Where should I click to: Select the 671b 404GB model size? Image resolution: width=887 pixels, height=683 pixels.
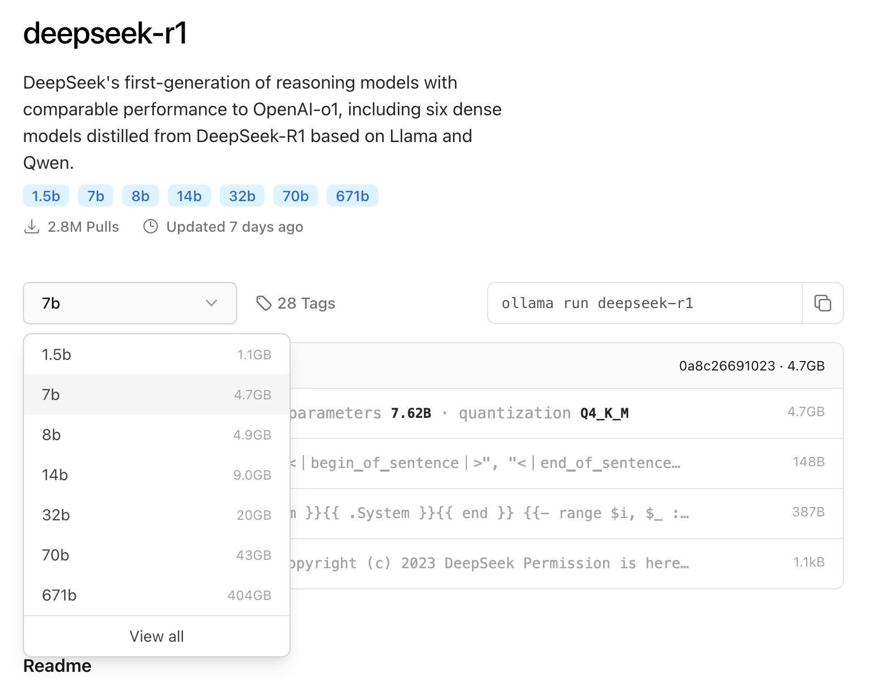point(156,596)
